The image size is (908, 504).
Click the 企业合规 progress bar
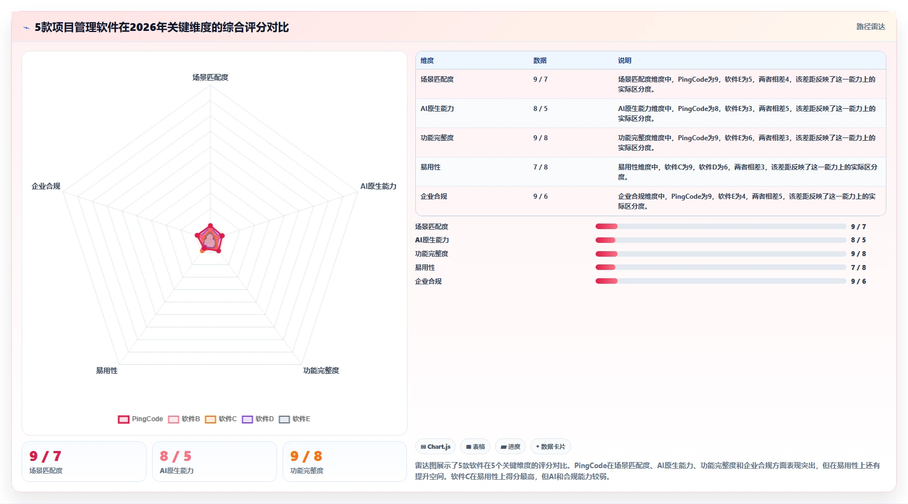pos(721,281)
